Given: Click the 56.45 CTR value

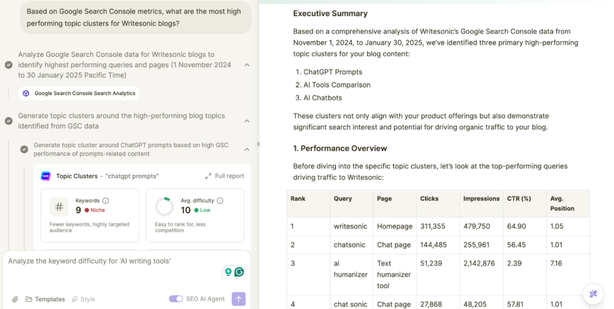Looking at the screenshot, I should click(516, 245).
